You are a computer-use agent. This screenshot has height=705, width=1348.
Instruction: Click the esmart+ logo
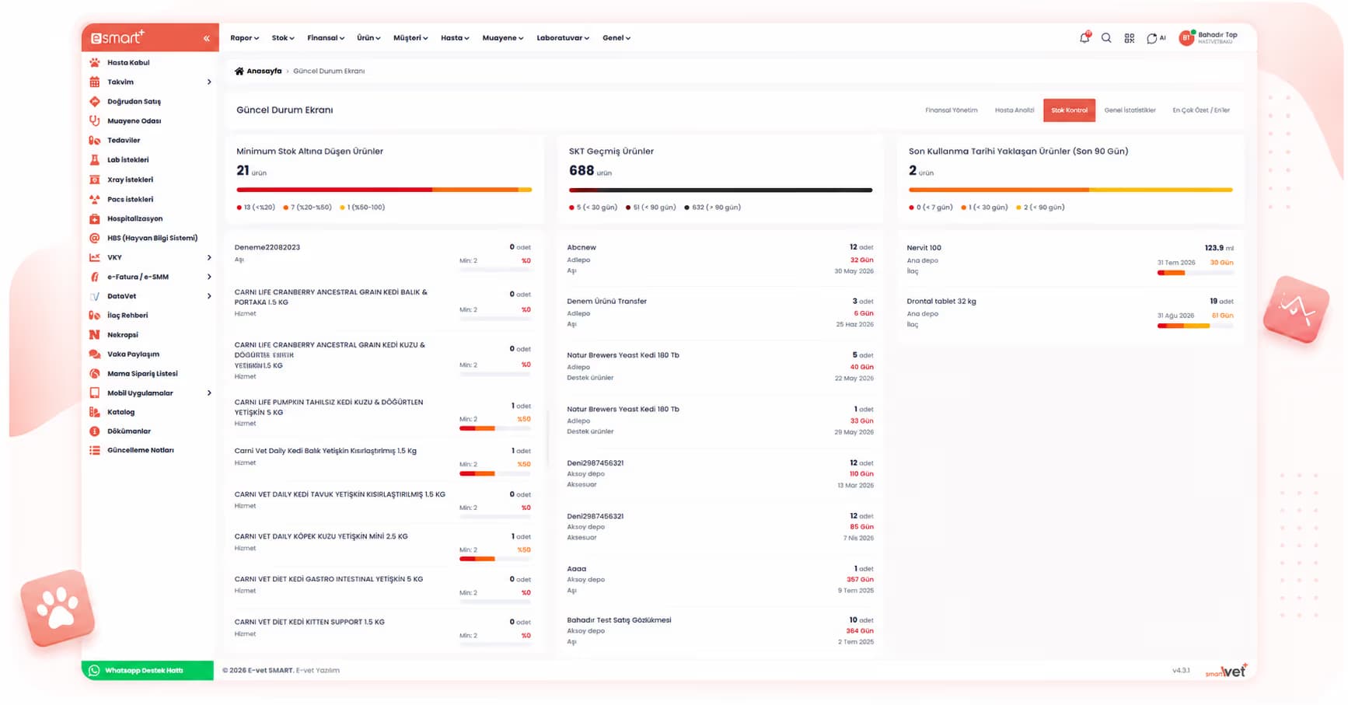click(117, 37)
